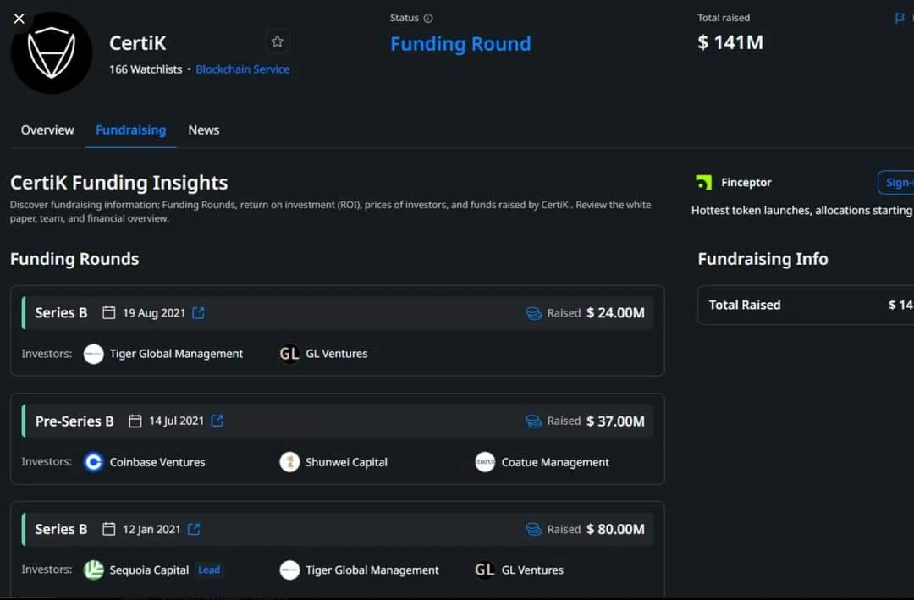Click Tiger Global Management logo in Jan 2021 round
The width and height of the screenshot is (914, 600).
tap(289, 570)
